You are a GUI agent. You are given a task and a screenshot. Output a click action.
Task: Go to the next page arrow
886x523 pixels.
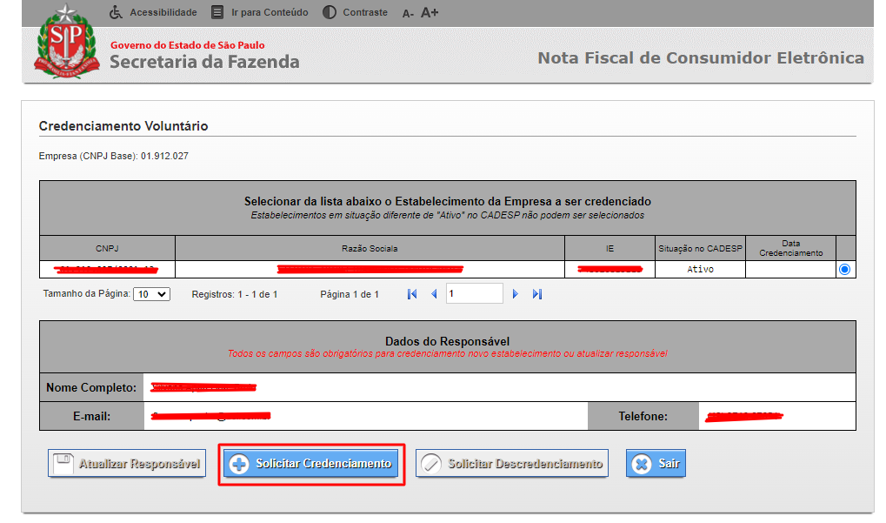tap(516, 294)
